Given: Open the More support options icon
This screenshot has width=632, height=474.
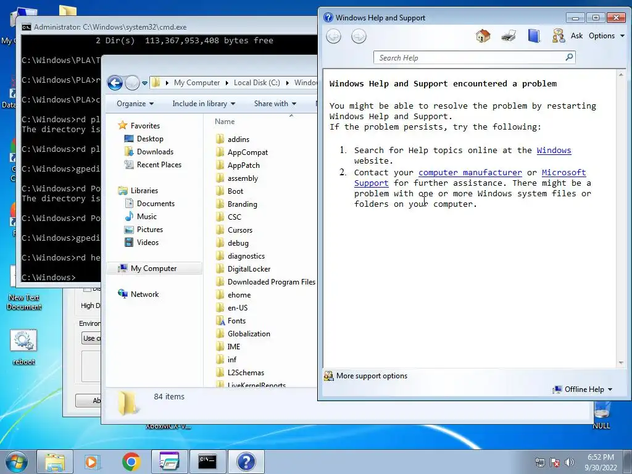Looking at the screenshot, I should pos(329,376).
